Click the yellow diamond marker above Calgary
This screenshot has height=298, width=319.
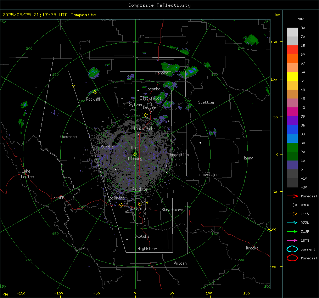[x=140, y=204]
